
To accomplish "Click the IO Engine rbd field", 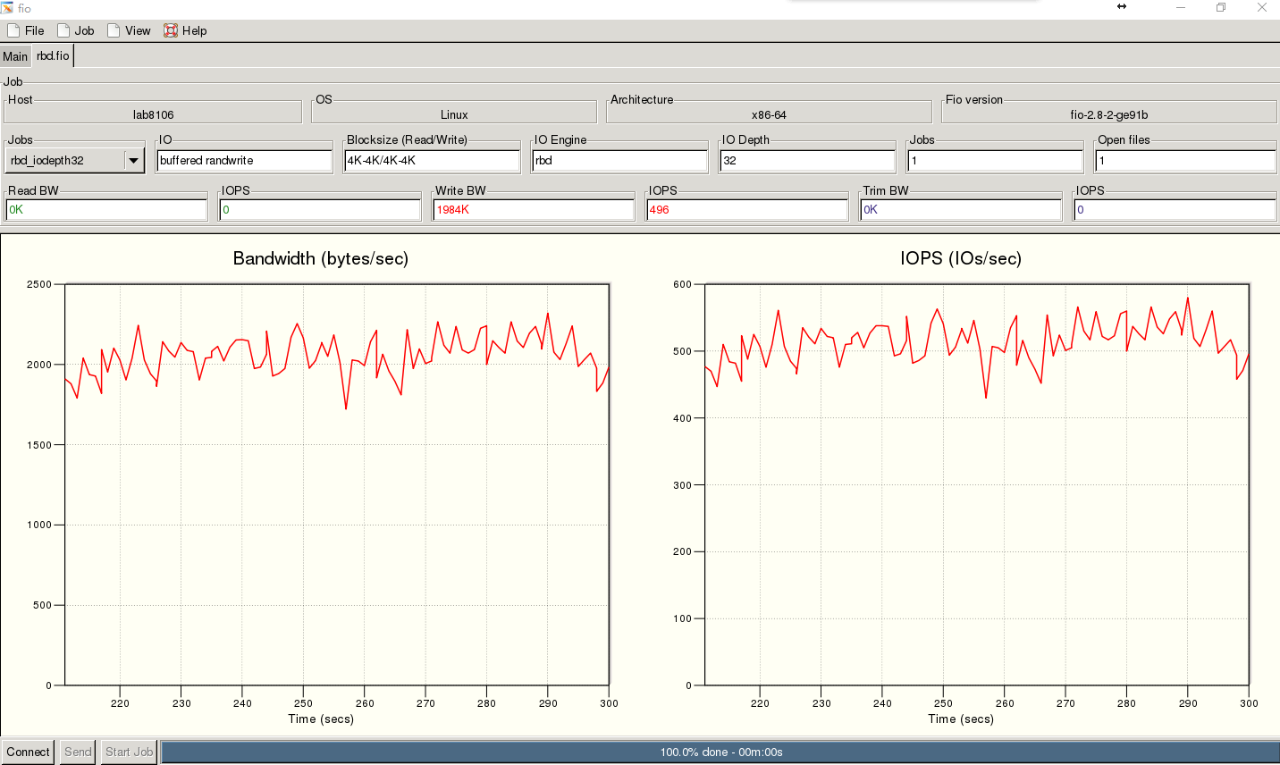I will click(619, 161).
